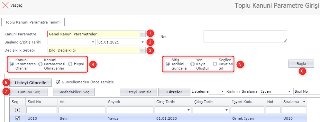Click the Not column filter box
Viewport: 320px width, 122px height.
273,110
